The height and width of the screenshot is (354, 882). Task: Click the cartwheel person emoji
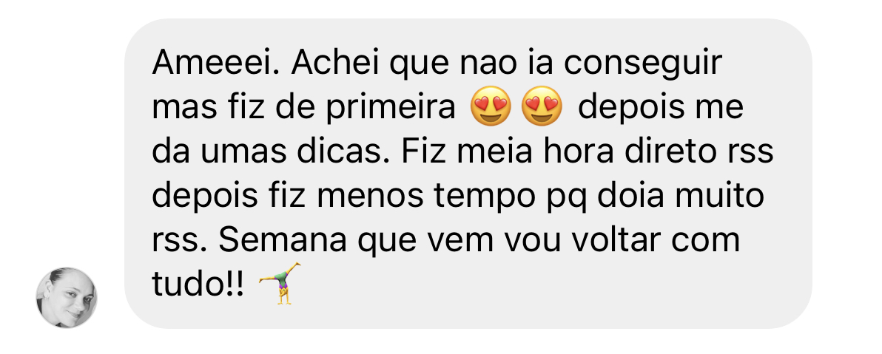(280, 283)
